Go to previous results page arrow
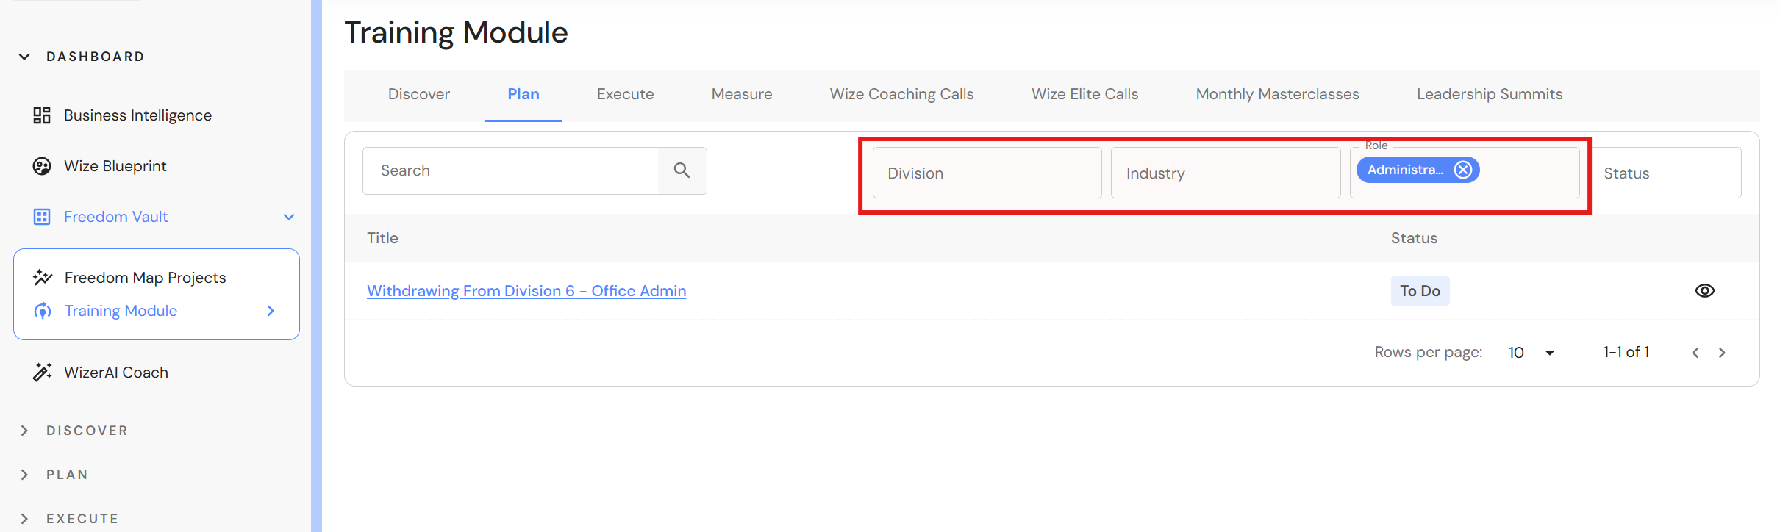This screenshot has height=532, width=1780. click(x=1695, y=353)
